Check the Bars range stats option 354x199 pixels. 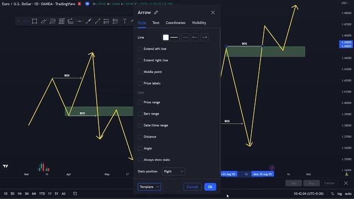click(x=140, y=114)
